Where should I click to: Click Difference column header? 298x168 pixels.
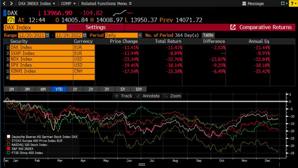[214, 41]
